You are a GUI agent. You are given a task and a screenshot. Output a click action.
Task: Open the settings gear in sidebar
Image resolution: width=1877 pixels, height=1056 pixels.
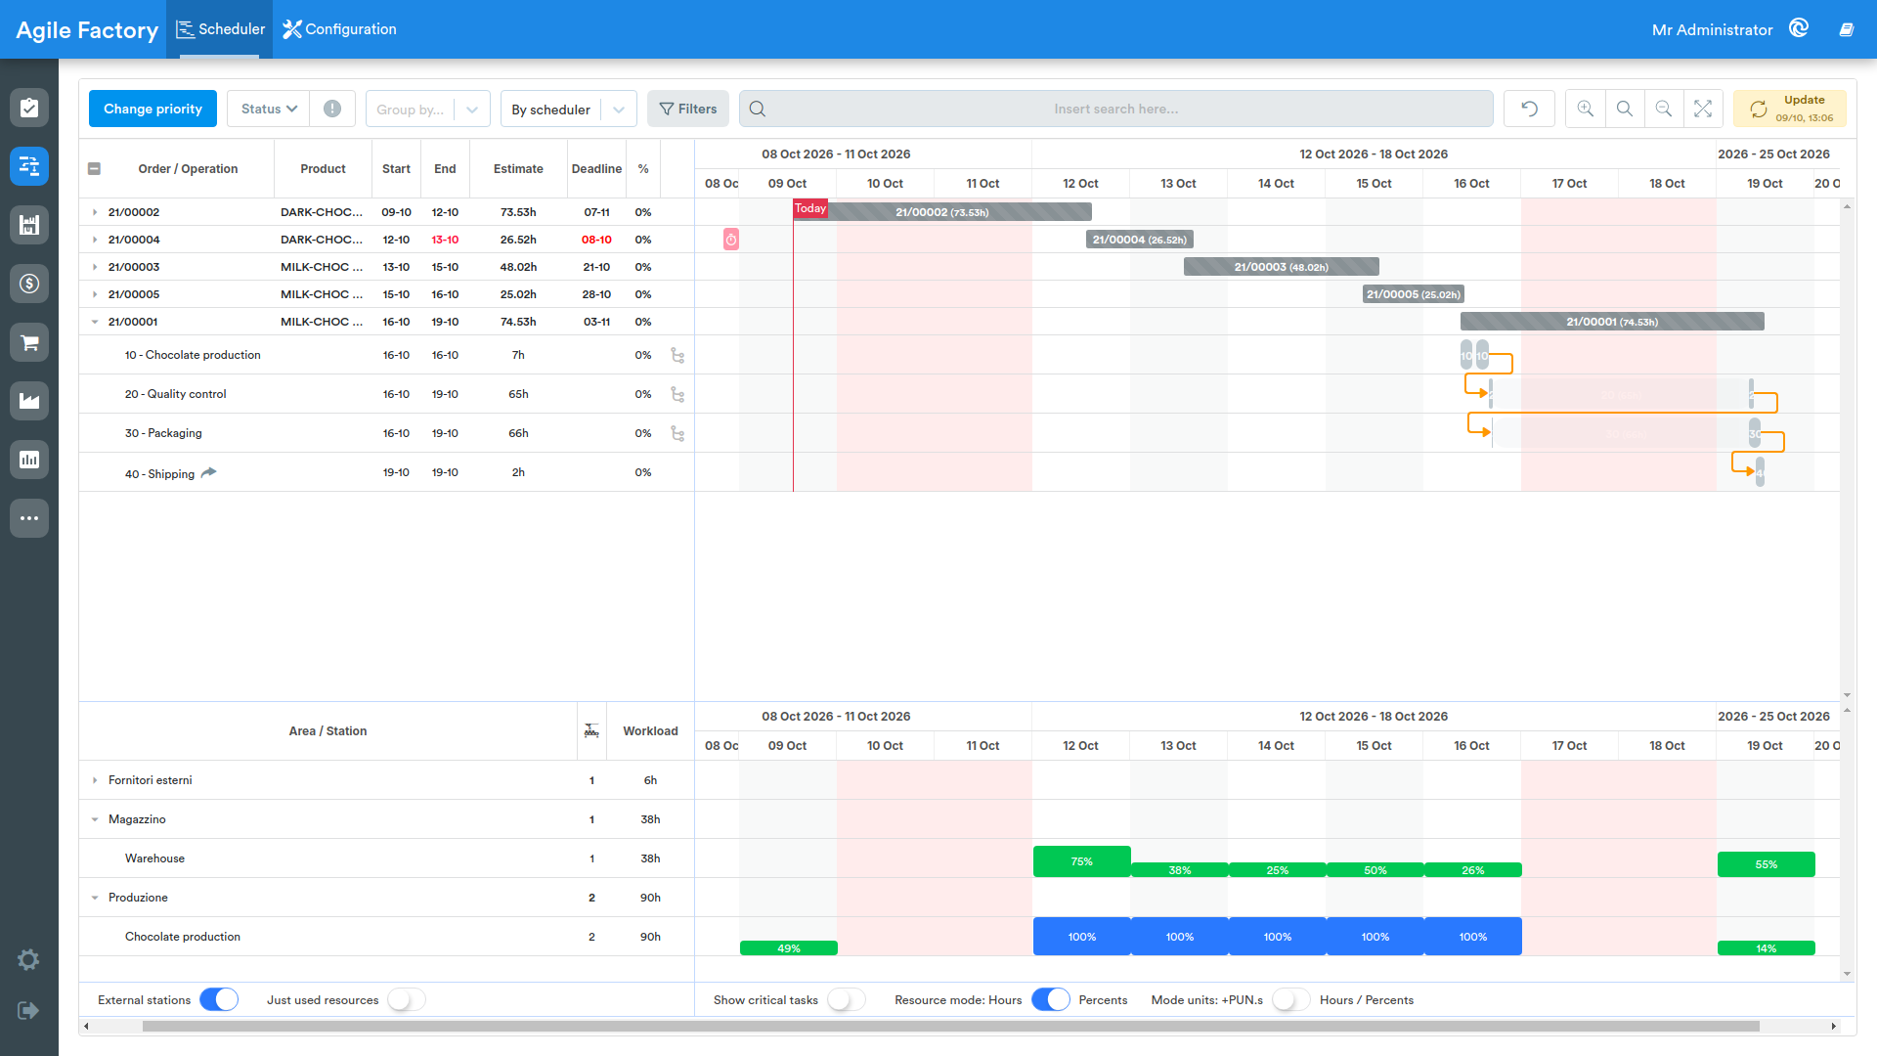(x=28, y=959)
